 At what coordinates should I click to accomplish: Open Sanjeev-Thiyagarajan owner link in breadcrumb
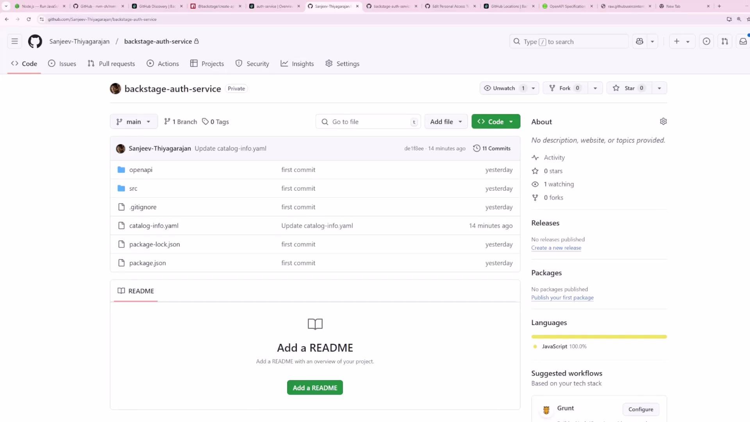(x=79, y=41)
